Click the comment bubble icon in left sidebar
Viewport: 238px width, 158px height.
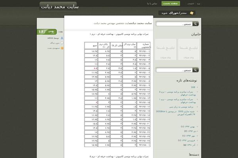click(62, 43)
